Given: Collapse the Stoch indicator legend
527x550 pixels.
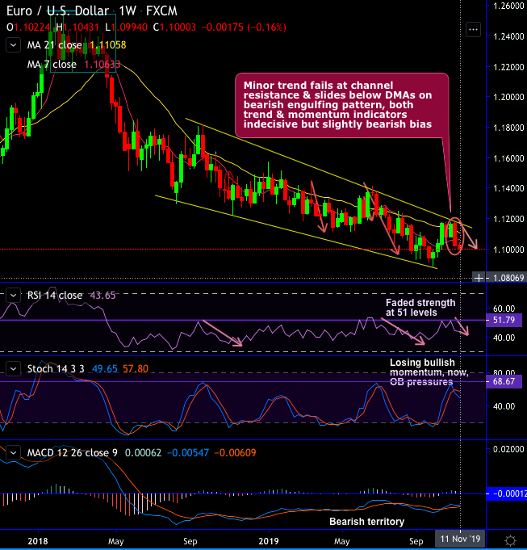Looking at the screenshot, I should pyautogui.click(x=13, y=369).
